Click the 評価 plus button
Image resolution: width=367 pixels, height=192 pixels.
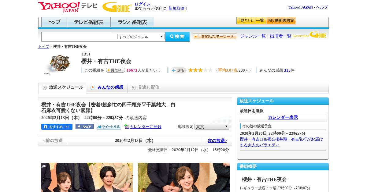point(179,70)
